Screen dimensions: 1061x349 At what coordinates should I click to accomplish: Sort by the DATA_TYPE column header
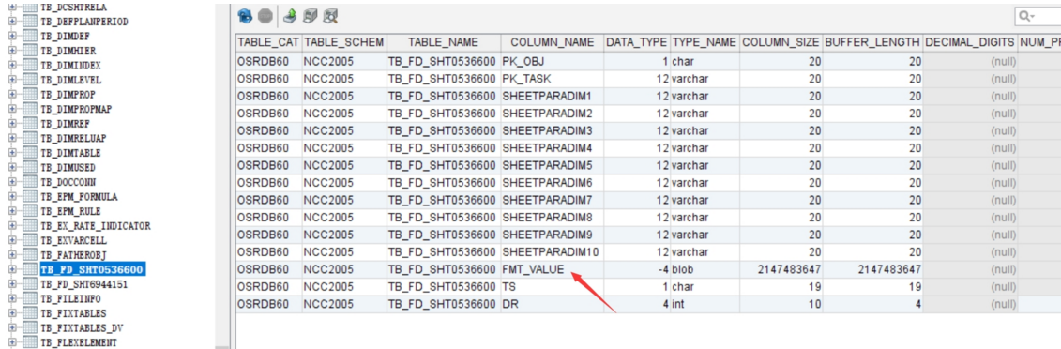[x=636, y=42]
